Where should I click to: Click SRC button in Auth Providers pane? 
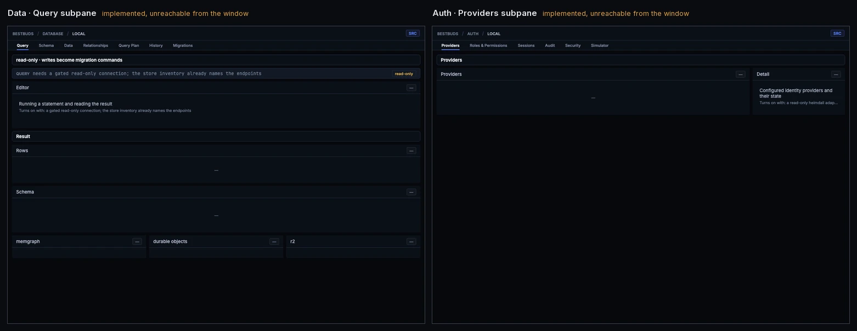(x=837, y=33)
